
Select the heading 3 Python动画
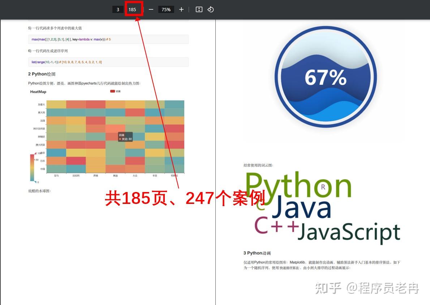point(258,253)
